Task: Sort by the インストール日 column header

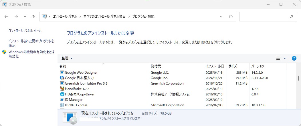Action: (x=215, y=66)
